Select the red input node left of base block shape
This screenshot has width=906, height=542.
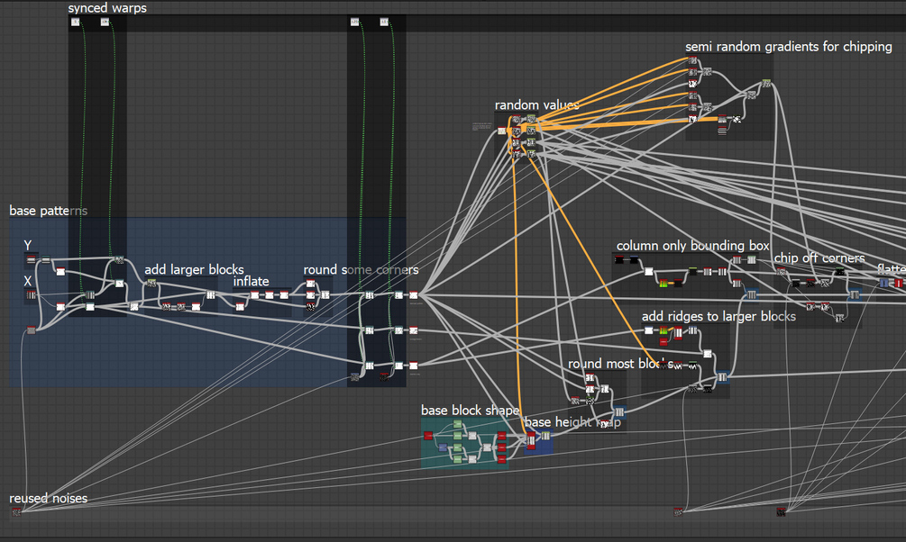click(428, 436)
